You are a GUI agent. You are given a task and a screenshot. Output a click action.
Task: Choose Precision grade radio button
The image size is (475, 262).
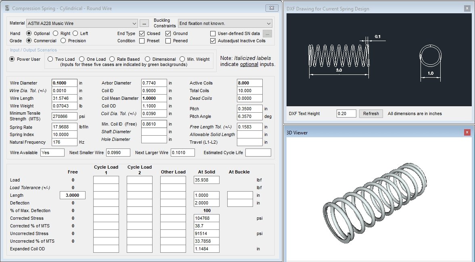coord(63,41)
